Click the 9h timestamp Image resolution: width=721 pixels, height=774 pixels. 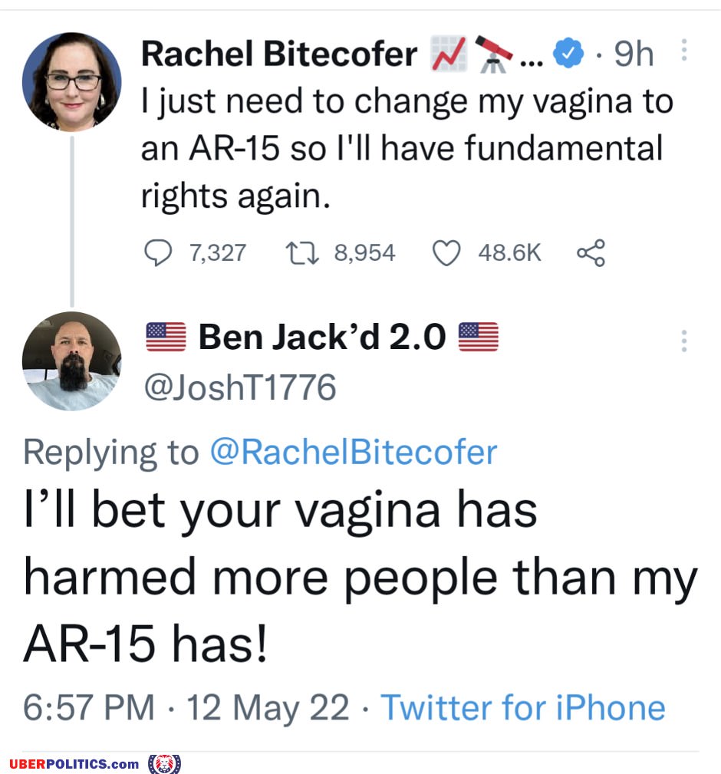(634, 54)
